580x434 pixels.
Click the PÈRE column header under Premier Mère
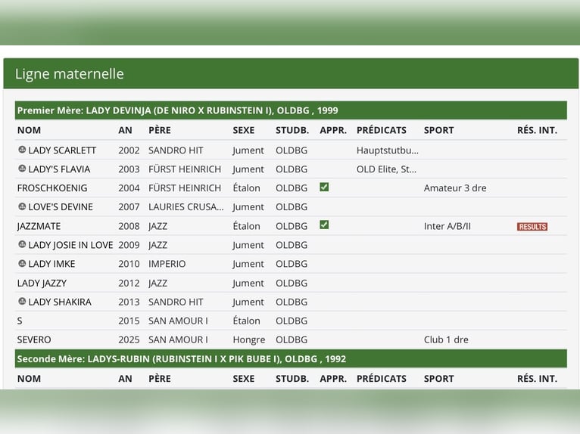point(160,130)
